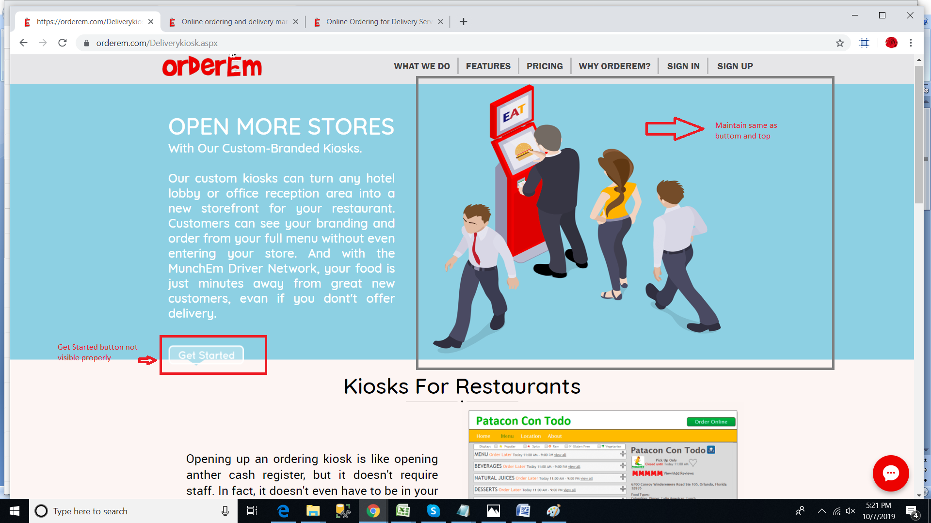Open Chrome three-dot menu

[911, 43]
